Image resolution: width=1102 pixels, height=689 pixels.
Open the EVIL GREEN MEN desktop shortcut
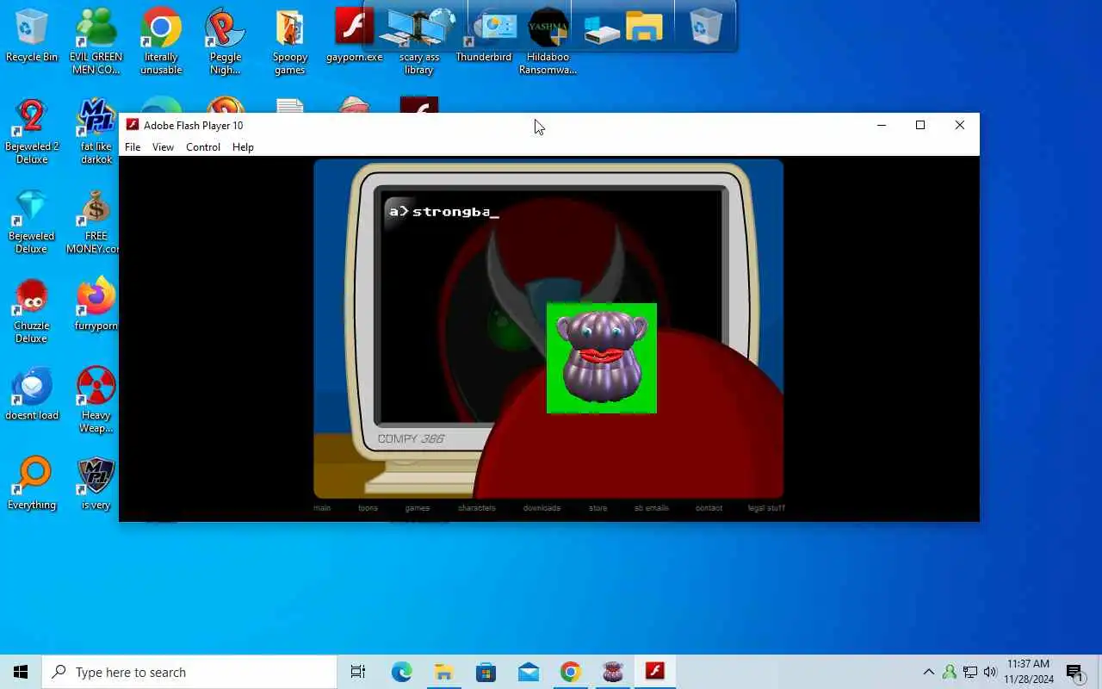pyautogui.click(x=96, y=41)
